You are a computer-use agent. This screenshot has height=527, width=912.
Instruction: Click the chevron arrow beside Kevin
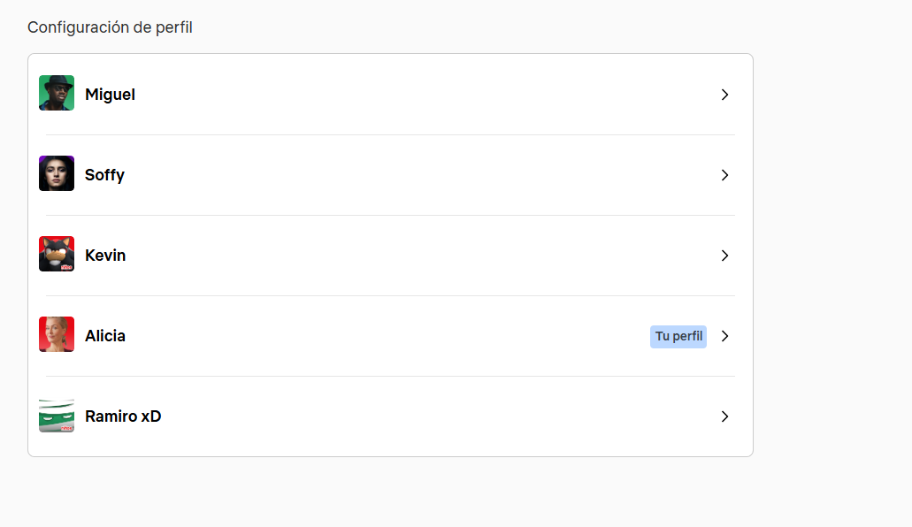coord(724,256)
